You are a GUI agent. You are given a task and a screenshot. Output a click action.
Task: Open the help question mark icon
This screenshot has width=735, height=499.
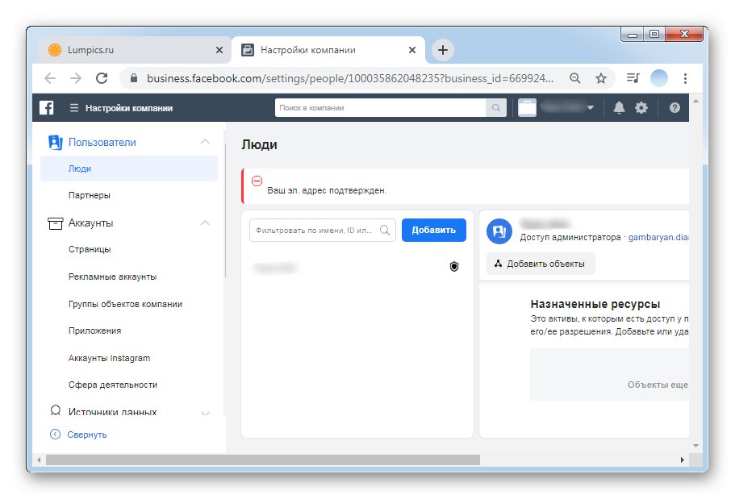(674, 108)
